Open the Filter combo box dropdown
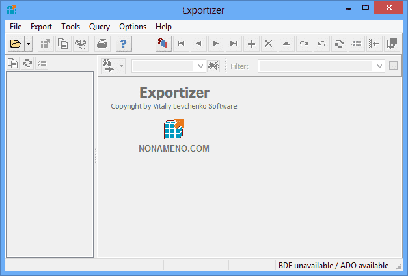This screenshot has width=408, height=276. pyautogui.click(x=379, y=66)
